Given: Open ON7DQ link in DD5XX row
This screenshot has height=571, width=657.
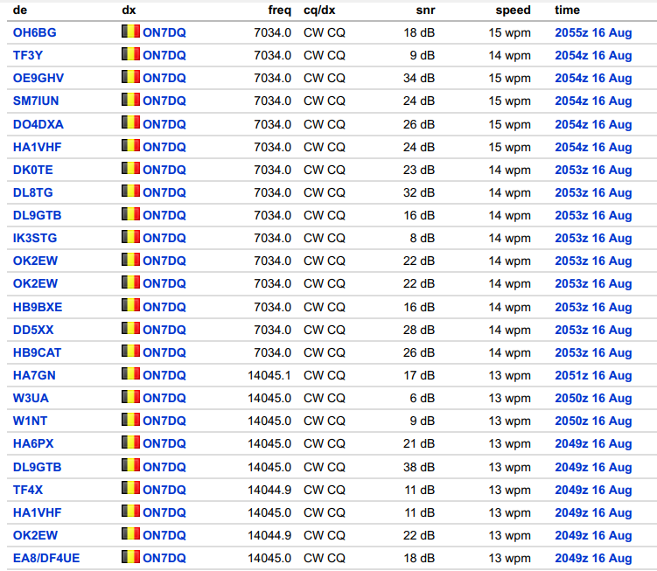Looking at the screenshot, I should (x=164, y=331).
